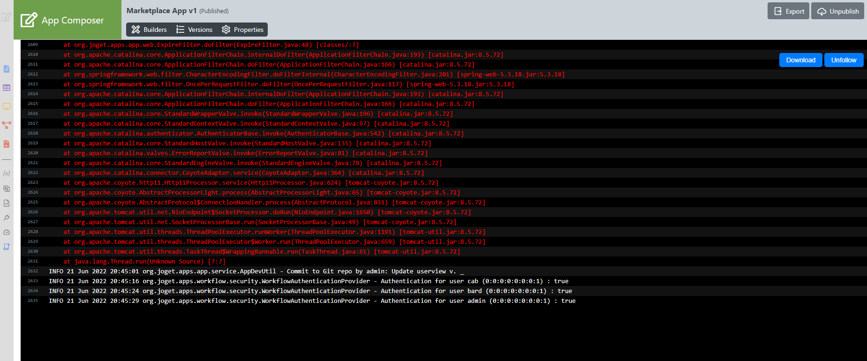Open the Properties menu
The height and width of the screenshot is (361, 867).
click(242, 30)
